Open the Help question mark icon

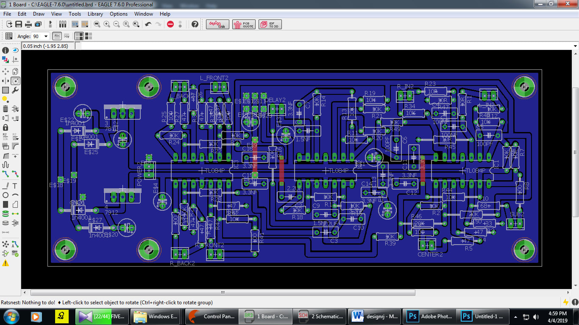click(x=195, y=24)
